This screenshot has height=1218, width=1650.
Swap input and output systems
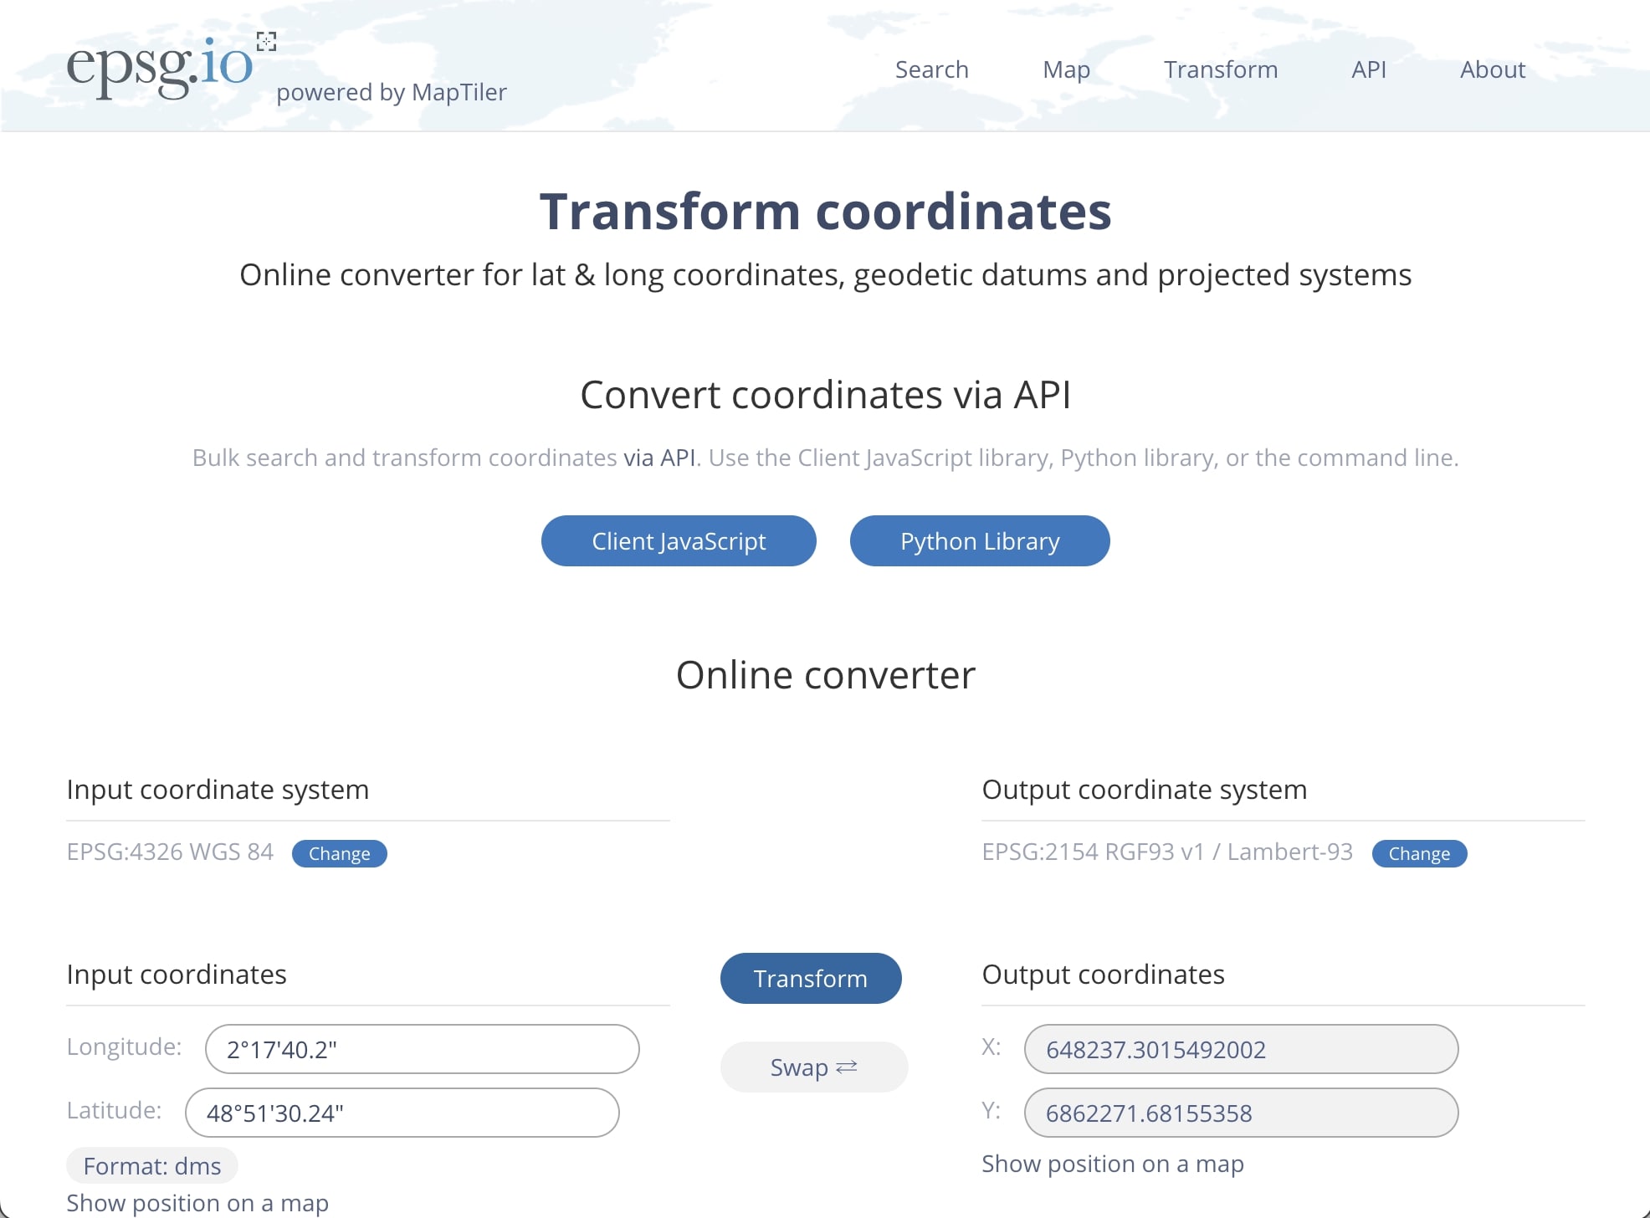coord(813,1067)
